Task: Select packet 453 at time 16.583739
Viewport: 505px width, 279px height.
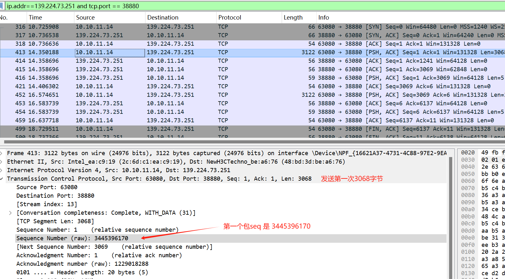Action: (252, 103)
